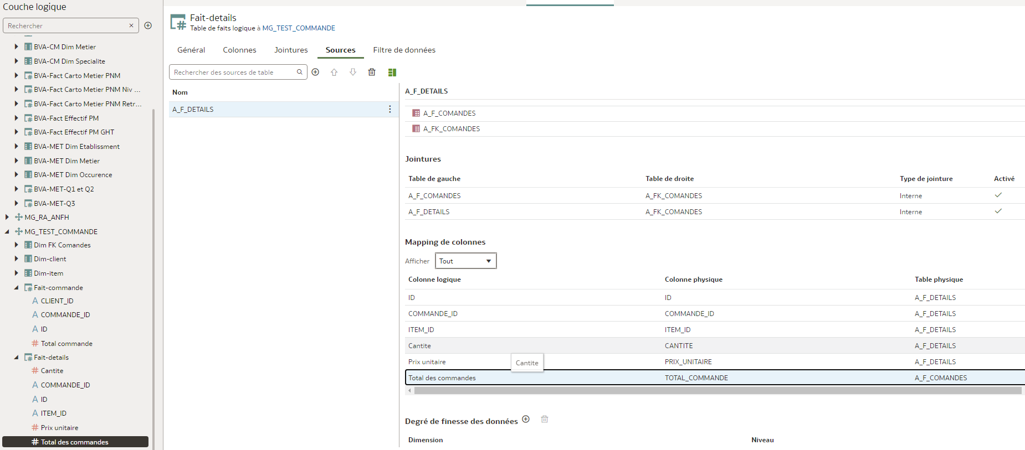Collapse the MG_TEST_COMMANDE node

pos(7,231)
